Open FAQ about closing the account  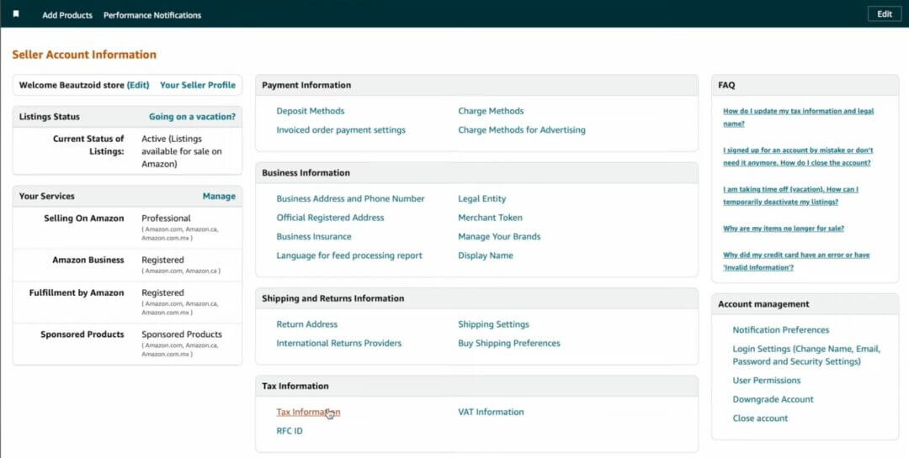click(798, 156)
